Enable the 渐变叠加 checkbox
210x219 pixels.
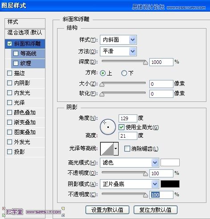point(9,122)
